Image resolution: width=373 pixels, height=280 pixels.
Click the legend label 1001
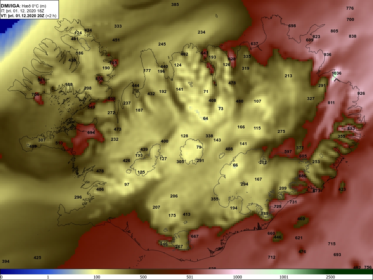[x=284, y=277]
